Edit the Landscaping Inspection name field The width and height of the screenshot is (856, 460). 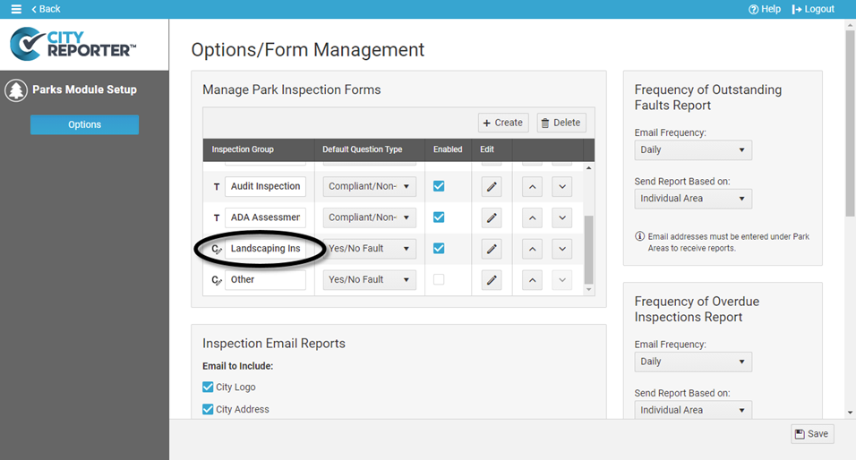[x=265, y=248]
